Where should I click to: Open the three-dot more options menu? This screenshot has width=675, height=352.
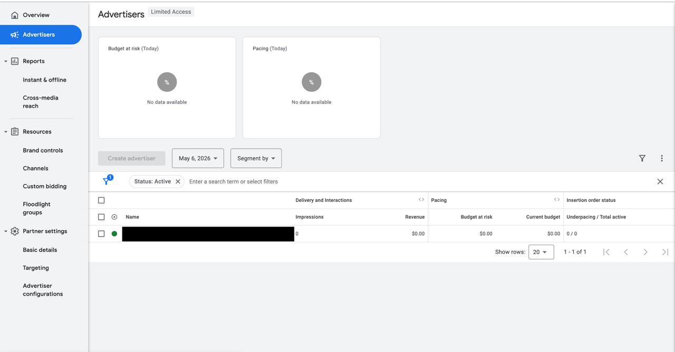point(662,158)
